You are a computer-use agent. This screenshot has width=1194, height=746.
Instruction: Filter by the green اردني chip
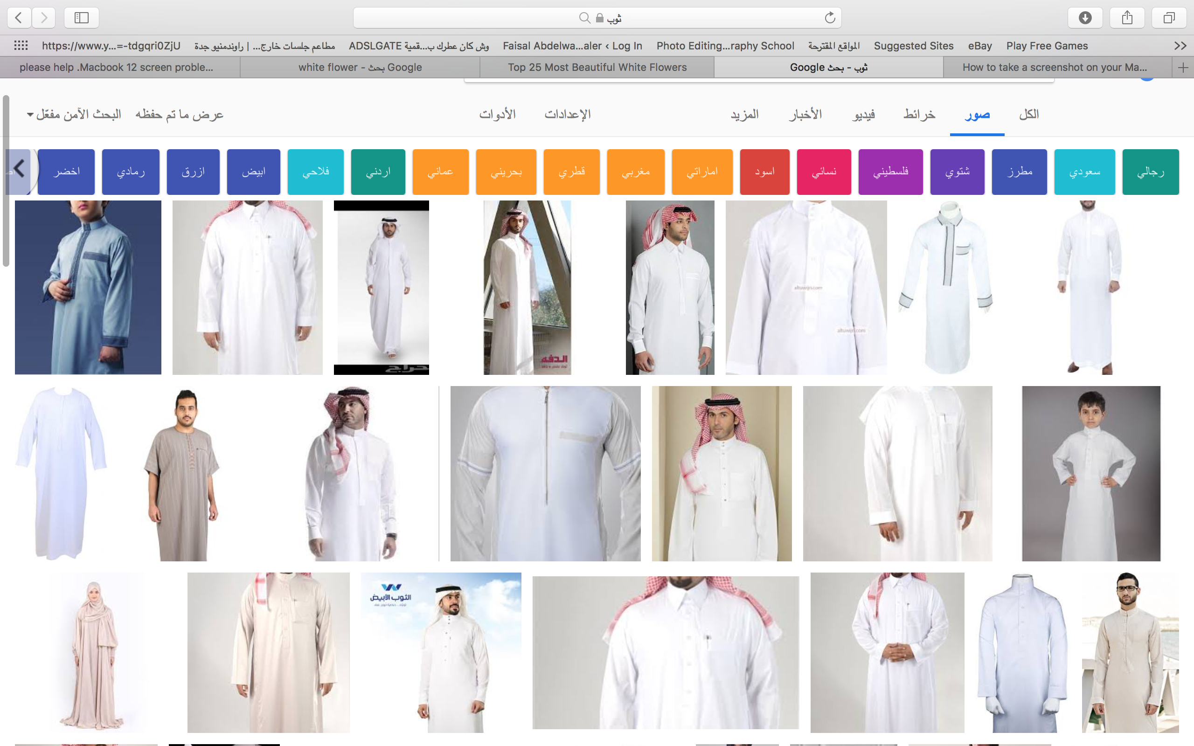point(378,172)
